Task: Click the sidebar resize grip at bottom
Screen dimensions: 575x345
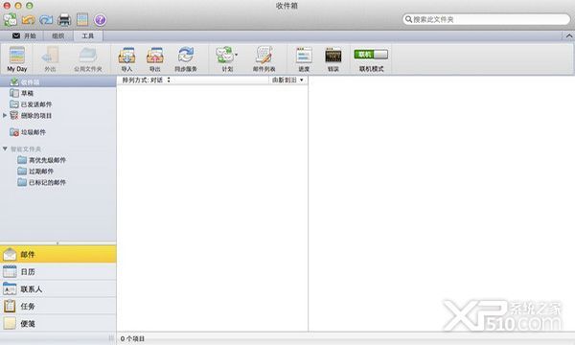Action: click(111, 338)
